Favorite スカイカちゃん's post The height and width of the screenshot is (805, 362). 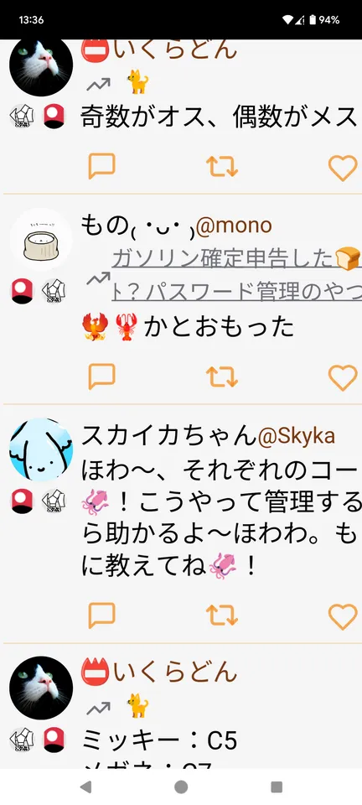(x=343, y=616)
